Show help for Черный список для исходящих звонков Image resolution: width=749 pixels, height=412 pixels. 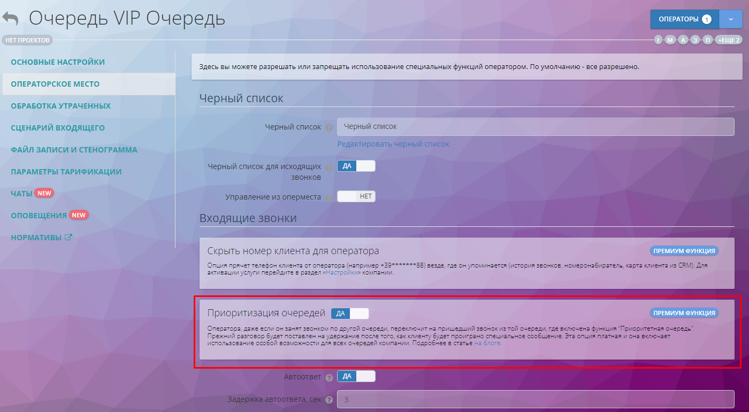coord(329,167)
